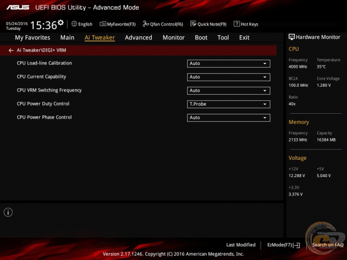Click Core Voltage value 1.280 V
The image size is (347, 260).
[x=324, y=85]
